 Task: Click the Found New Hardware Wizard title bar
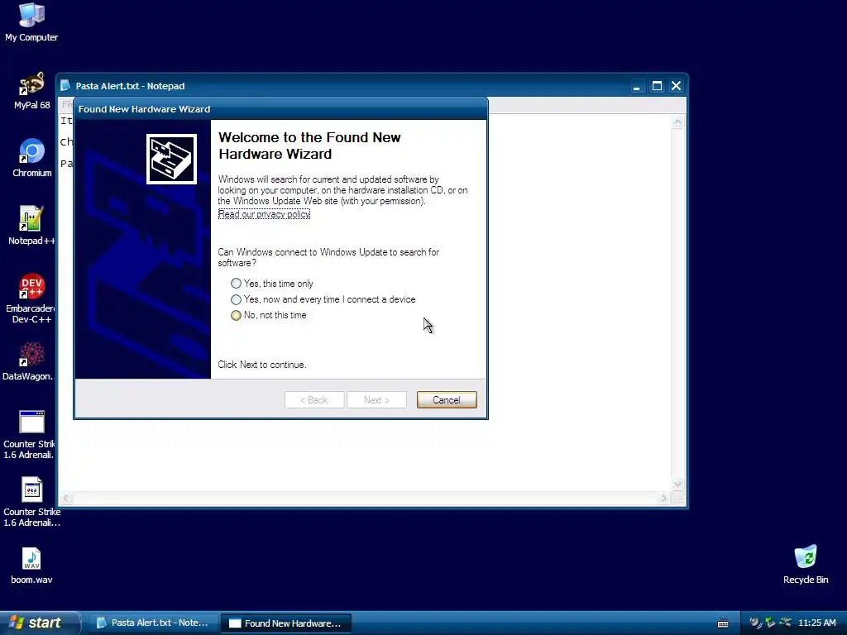click(280, 109)
